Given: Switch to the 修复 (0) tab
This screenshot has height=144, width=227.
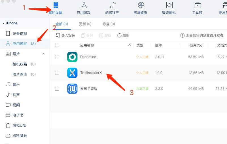Looking at the screenshot, I should click(109, 24).
